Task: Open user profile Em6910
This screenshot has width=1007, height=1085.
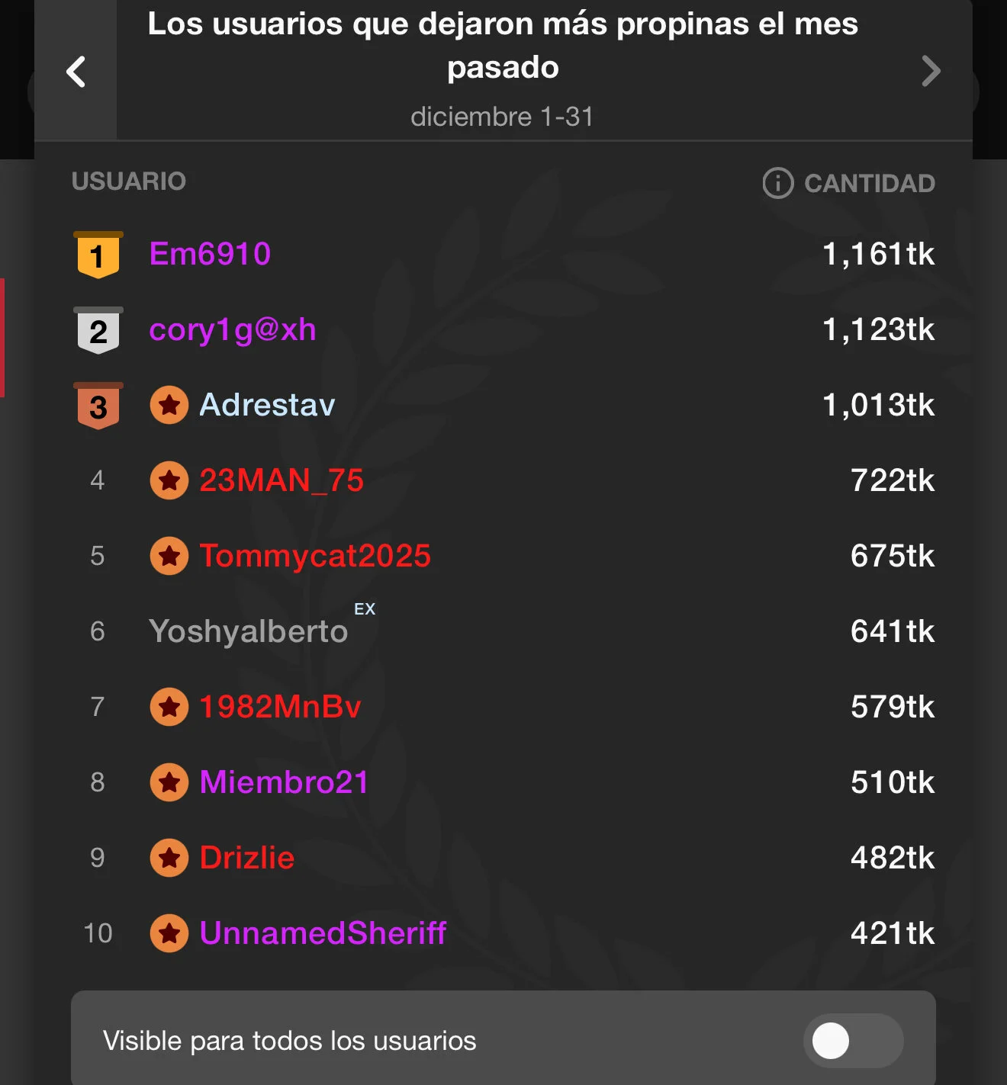Action: pyautogui.click(x=210, y=254)
